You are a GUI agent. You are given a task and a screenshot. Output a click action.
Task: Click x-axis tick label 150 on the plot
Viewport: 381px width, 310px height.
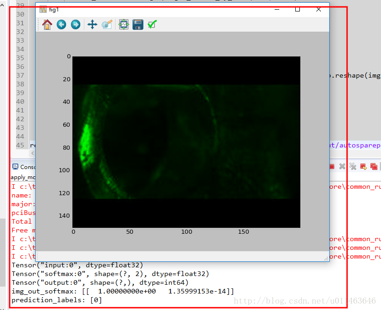tap(243, 232)
